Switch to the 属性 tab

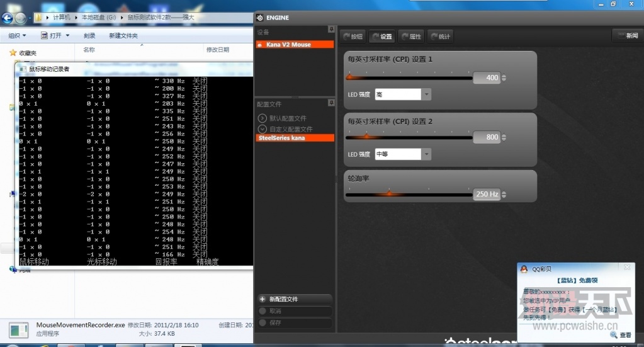411,37
